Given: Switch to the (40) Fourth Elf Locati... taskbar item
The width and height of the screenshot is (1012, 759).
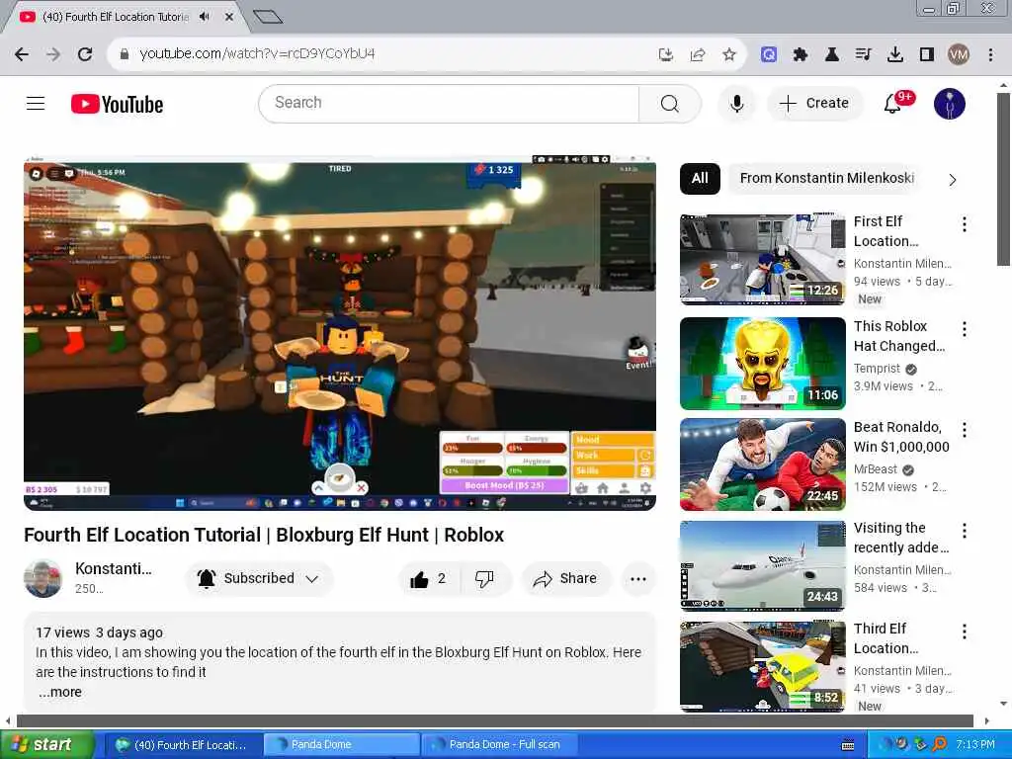Looking at the screenshot, I should point(183,745).
